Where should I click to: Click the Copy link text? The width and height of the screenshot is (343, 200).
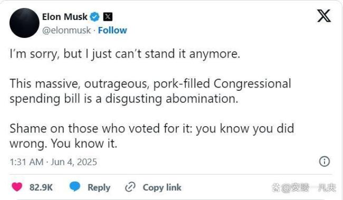click(162, 187)
